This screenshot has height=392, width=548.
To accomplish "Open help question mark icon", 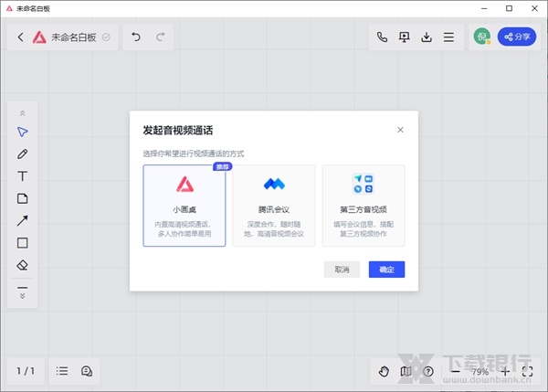I will pos(428,371).
